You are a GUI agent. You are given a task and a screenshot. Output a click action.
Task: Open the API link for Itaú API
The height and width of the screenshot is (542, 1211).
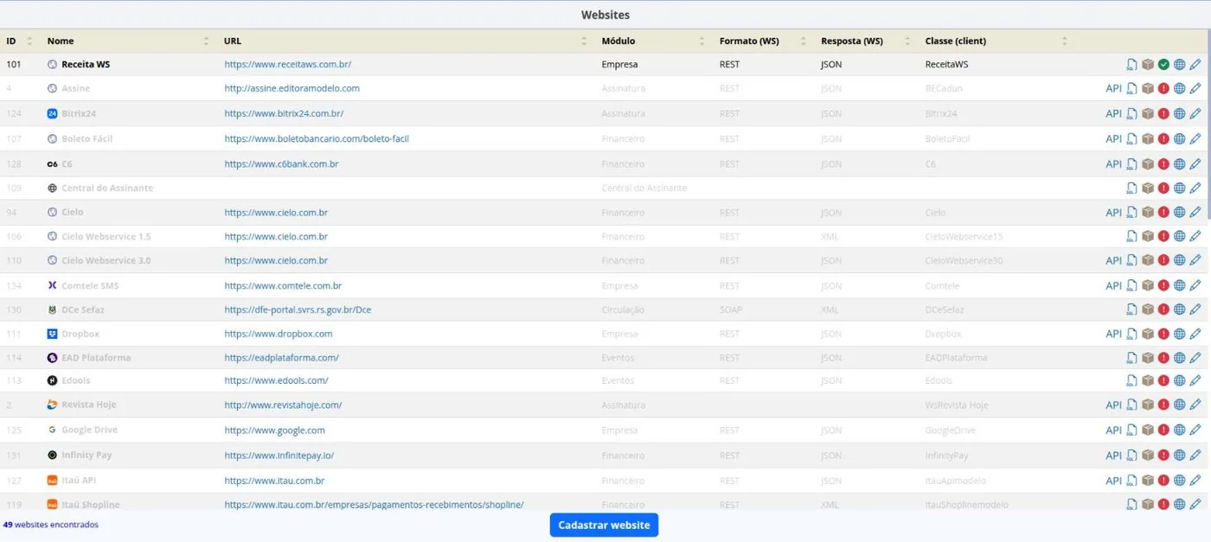[x=1113, y=481]
